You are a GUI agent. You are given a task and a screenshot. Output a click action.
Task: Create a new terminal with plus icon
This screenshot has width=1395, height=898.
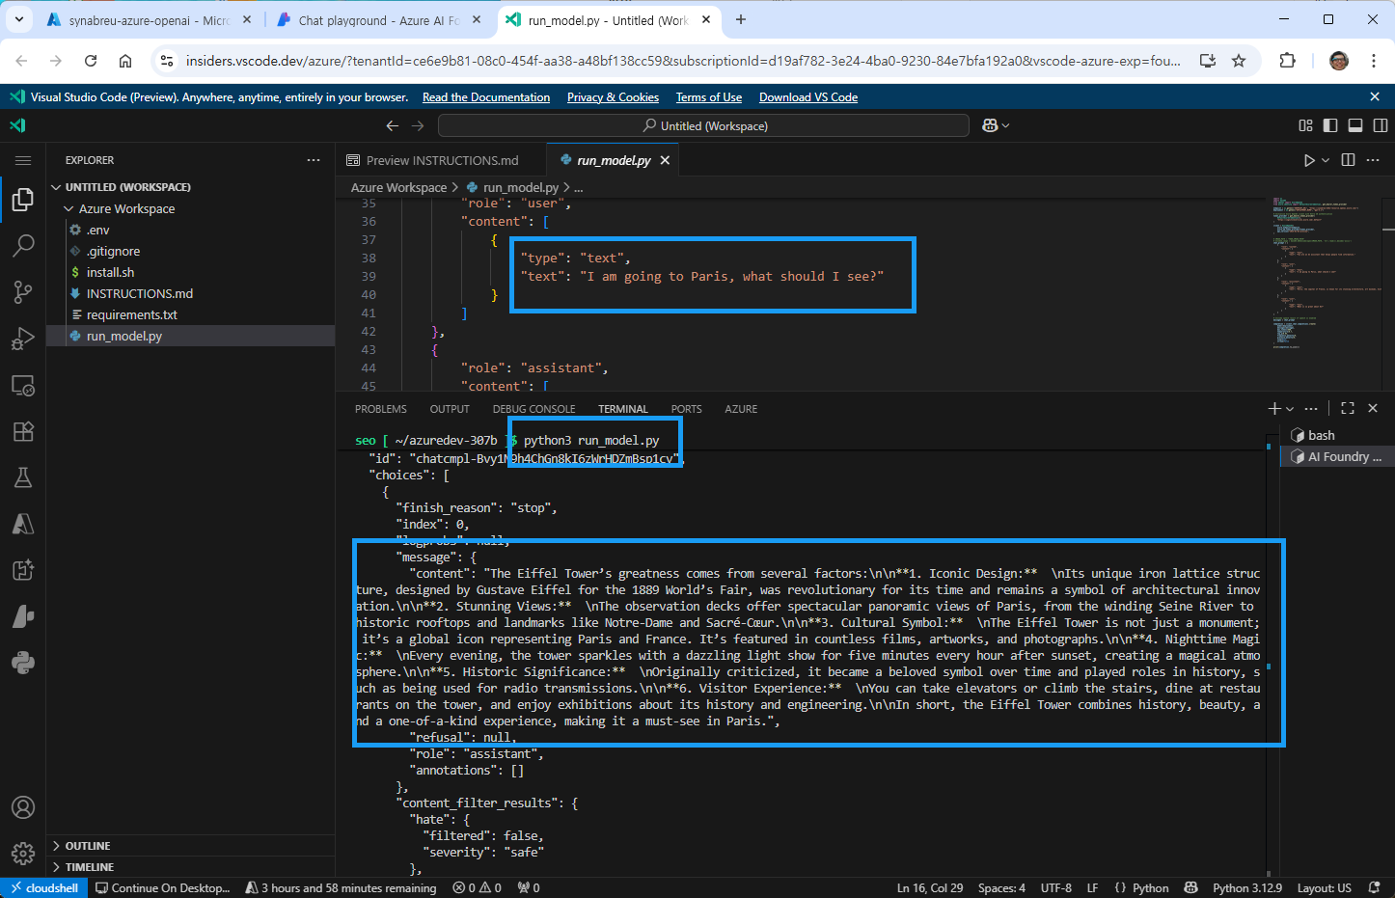[x=1275, y=409]
